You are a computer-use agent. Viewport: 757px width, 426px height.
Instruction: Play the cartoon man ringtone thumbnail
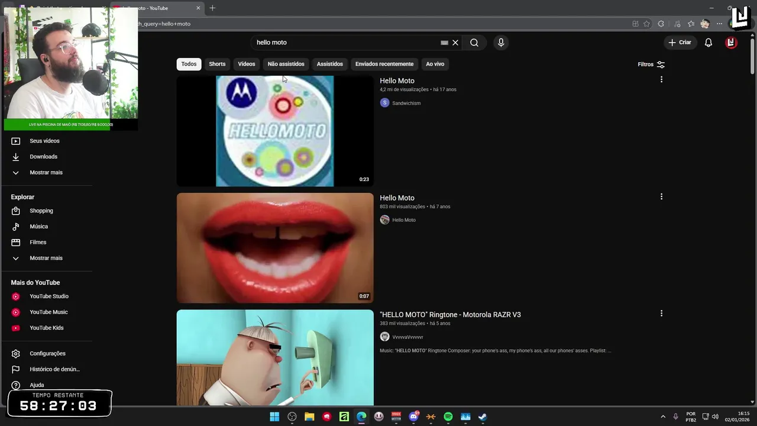click(275, 358)
